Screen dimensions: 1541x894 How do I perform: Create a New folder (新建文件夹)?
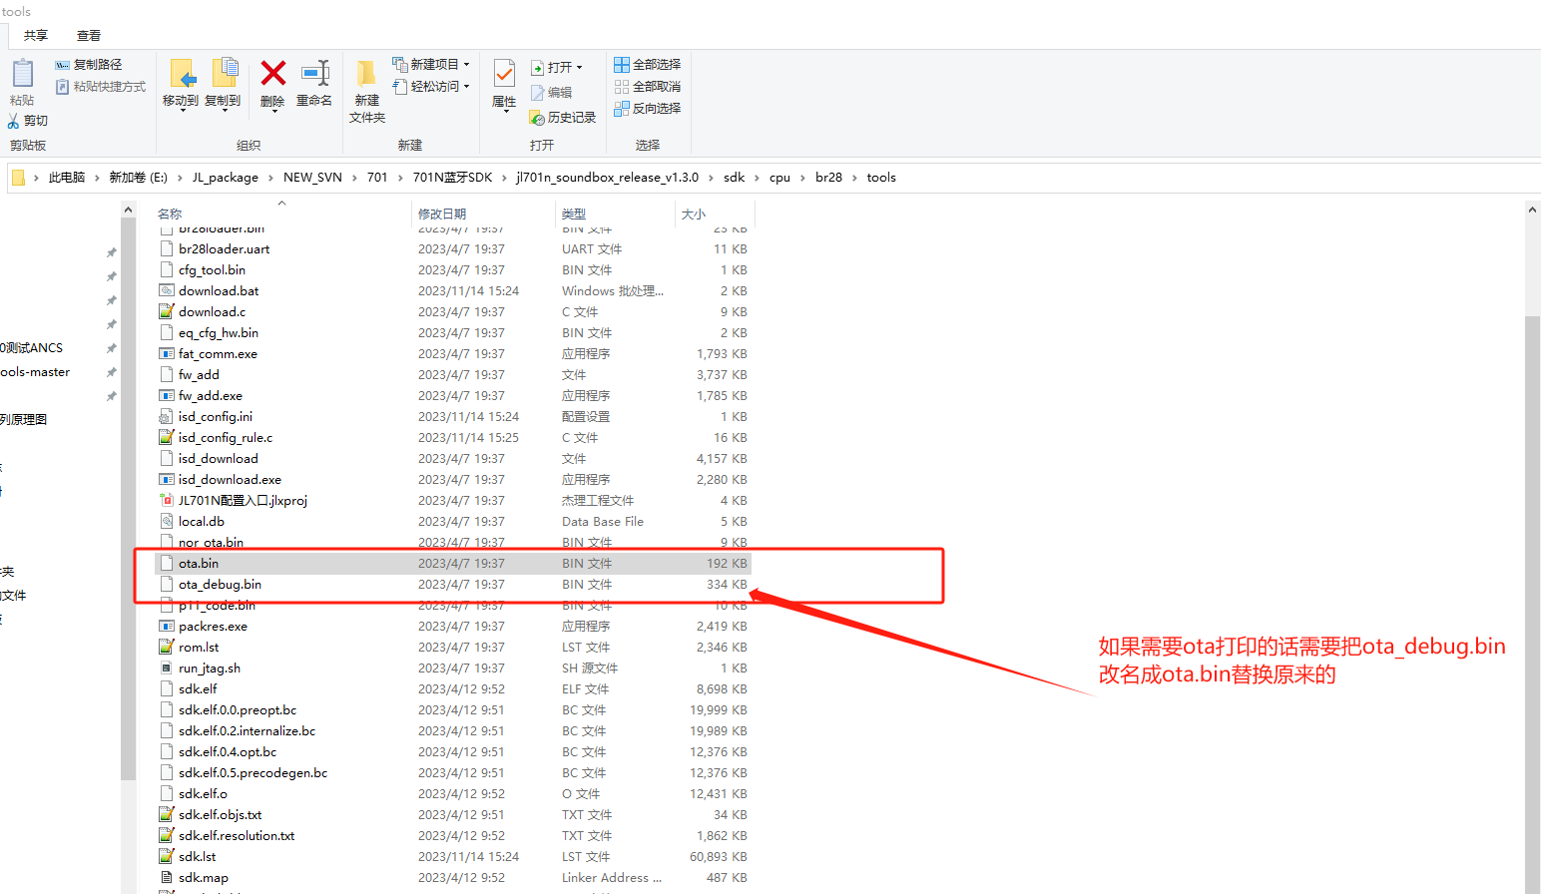point(367,90)
